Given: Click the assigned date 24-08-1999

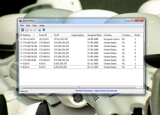Looking at the screenshot, I should 93,39.
